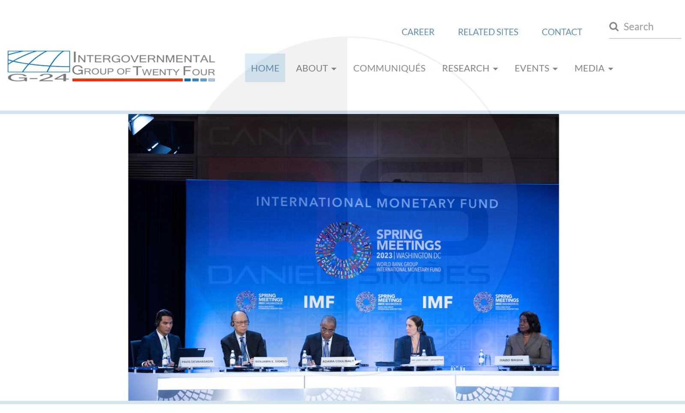Image resolution: width=685 pixels, height=413 pixels.
Task: Go to the Home menu item
Action: click(265, 68)
